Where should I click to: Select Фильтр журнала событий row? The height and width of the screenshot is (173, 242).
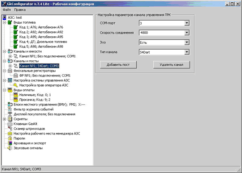pyautogui.click(x=34, y=110)
